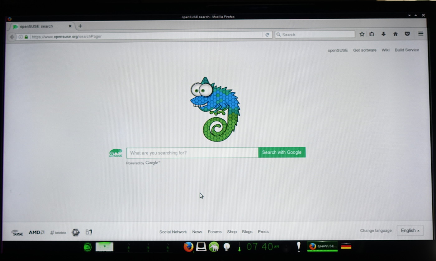Open the Get software link

(x=365, y=50)
